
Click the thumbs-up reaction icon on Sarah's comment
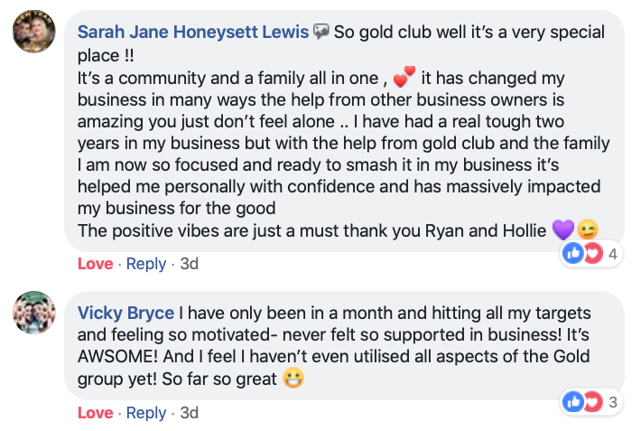coord(572,253)
